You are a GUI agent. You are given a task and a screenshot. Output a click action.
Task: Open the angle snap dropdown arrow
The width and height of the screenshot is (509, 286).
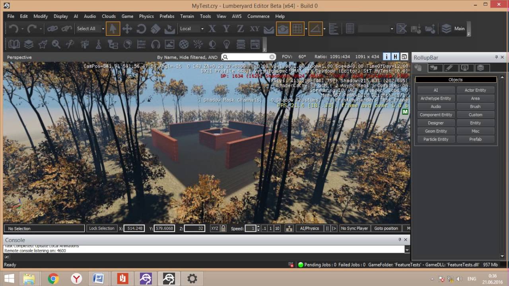pyautogui.click(x=324, y=29)
